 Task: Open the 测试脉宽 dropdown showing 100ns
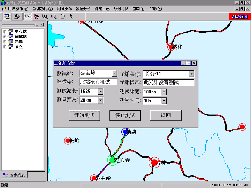pos(164,92)
